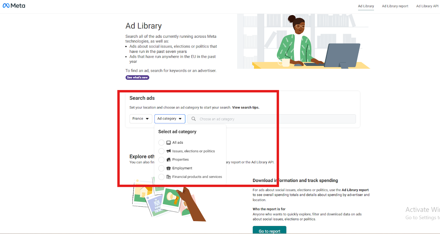Open the View search tips link
440x234 pixels.
(246, 107)
